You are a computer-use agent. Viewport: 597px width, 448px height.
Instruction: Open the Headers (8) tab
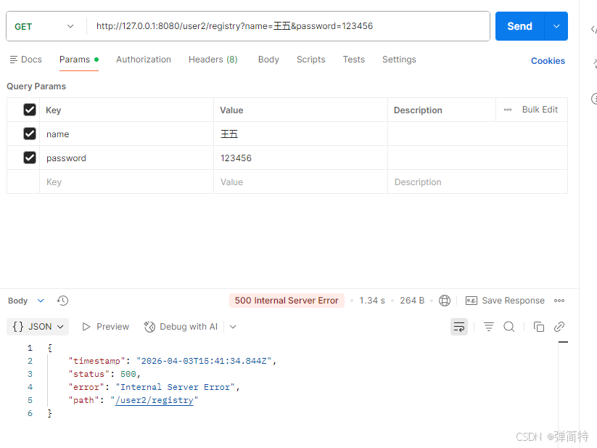click(x=213, y=60)
